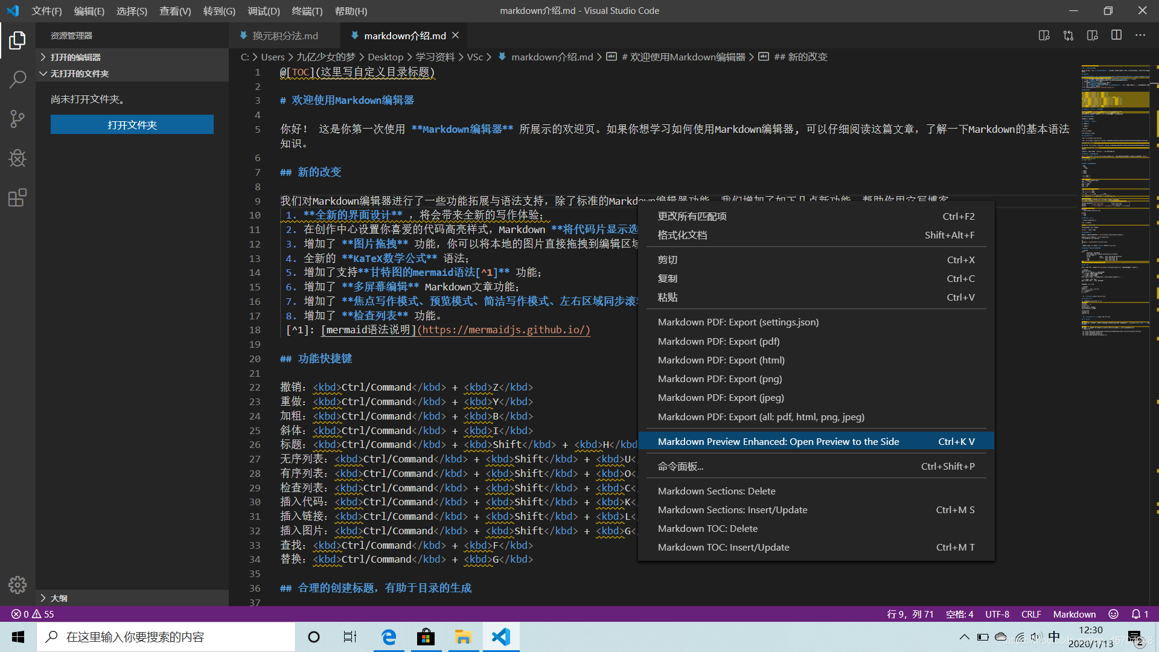Click the taskbar clock showing 12:30
Screen dimensions: 1159x652
click(x=1091, y=637)
